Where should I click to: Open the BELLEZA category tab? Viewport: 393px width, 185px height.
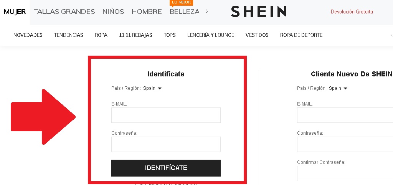coord(184,12)
